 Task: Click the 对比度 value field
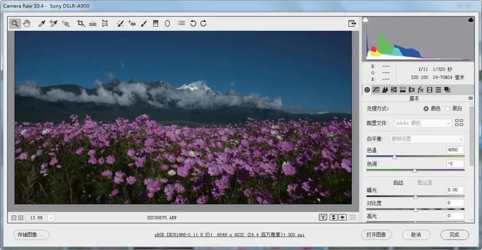[x=455, y=203]
